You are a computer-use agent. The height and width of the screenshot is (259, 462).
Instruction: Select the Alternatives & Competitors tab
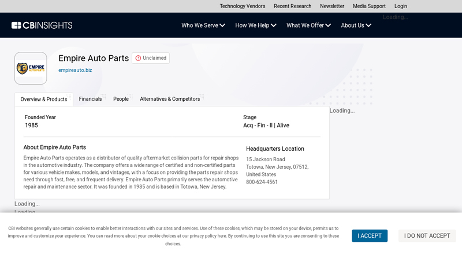tap(170, 99)
